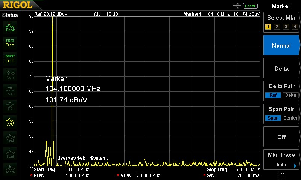Switch Delta Pair to Delta
Image resolution: width=301 pixels, height=180 pixels.
[x=290, y=95]
